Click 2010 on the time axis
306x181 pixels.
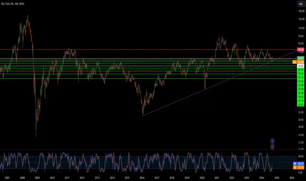[x=52, y=178]
